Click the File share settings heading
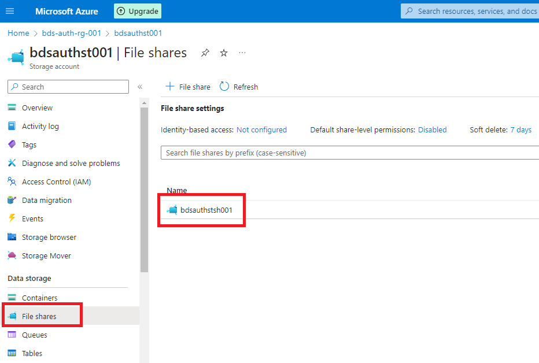 pyautogui.click(x=192, y=109)
